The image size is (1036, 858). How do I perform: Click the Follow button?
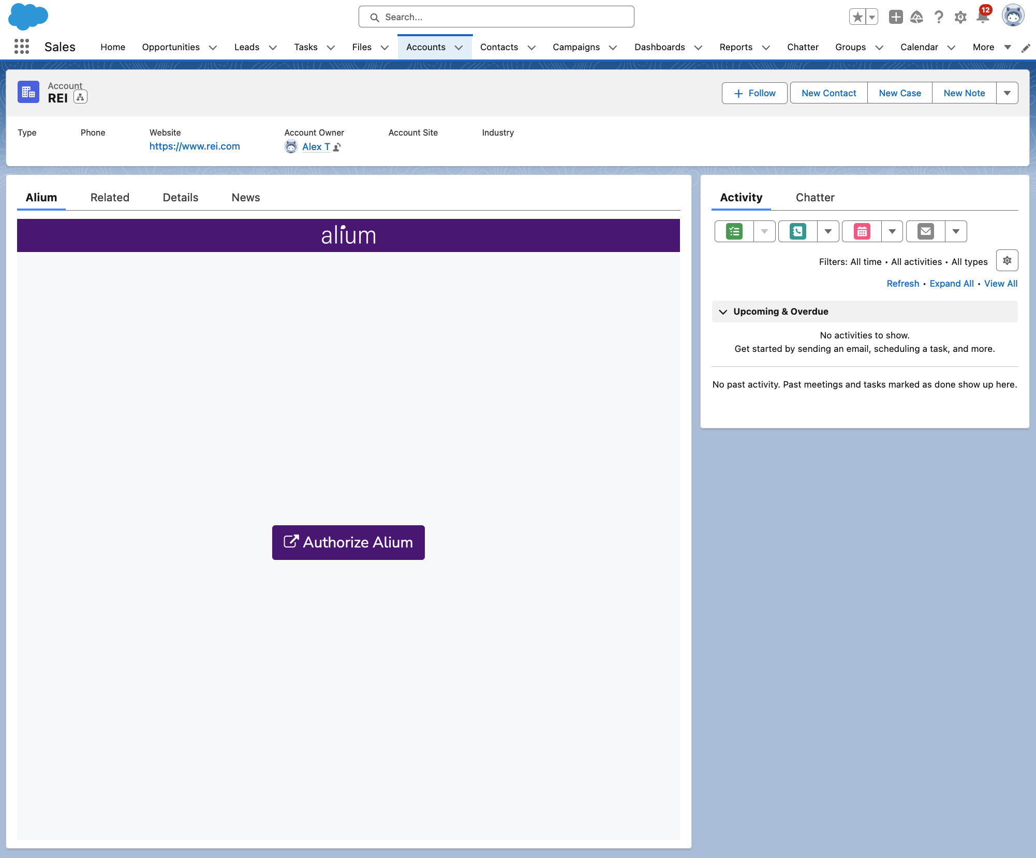(754, 93)
